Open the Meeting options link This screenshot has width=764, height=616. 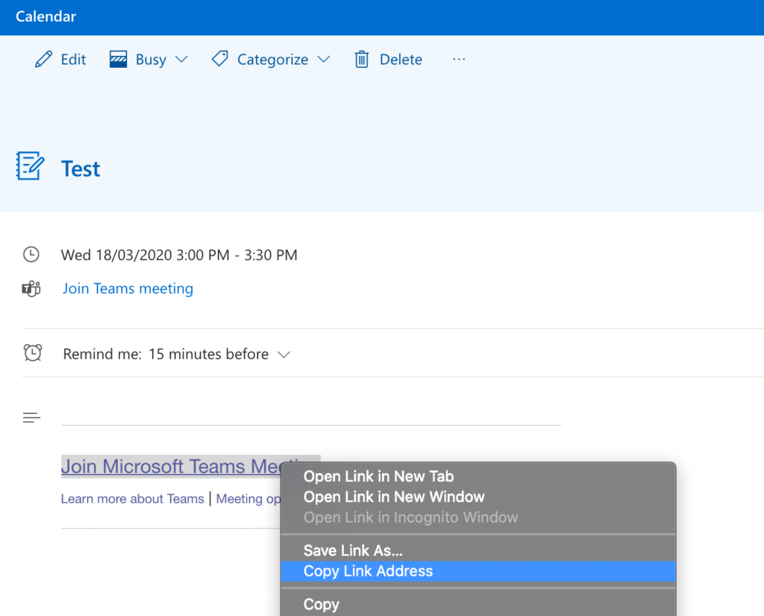(x=248, y=499)
